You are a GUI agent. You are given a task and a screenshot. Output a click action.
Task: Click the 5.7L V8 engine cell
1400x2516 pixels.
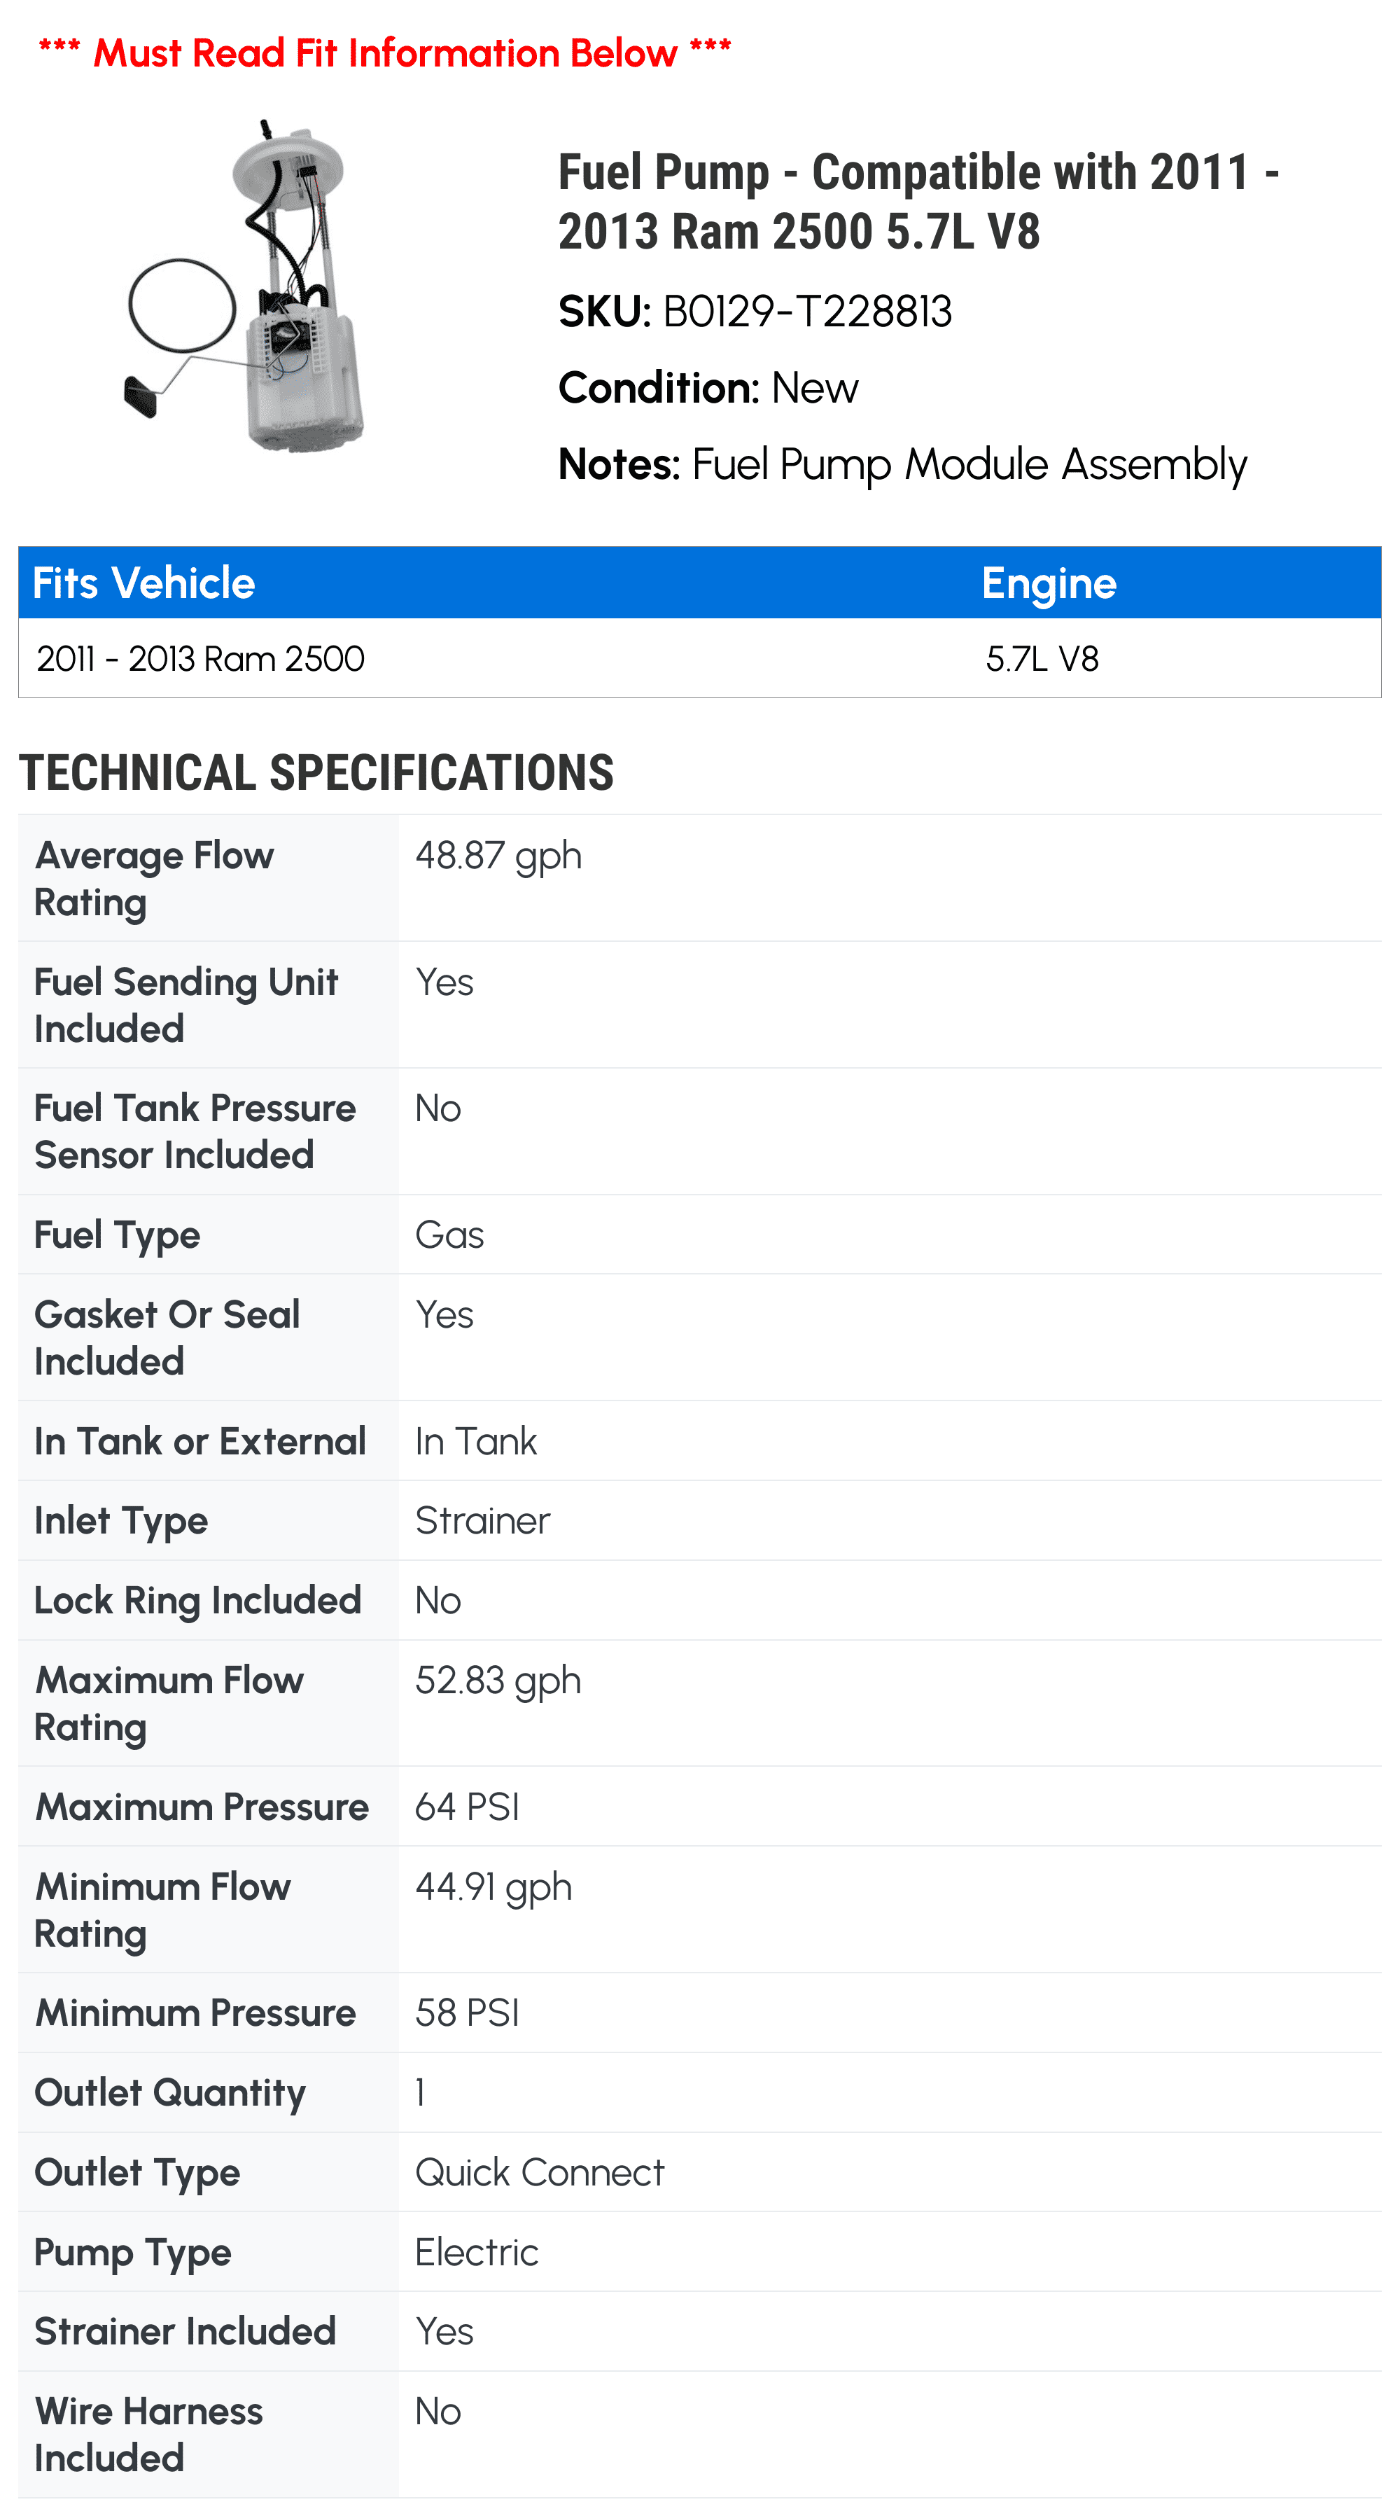pos(1041,659)
